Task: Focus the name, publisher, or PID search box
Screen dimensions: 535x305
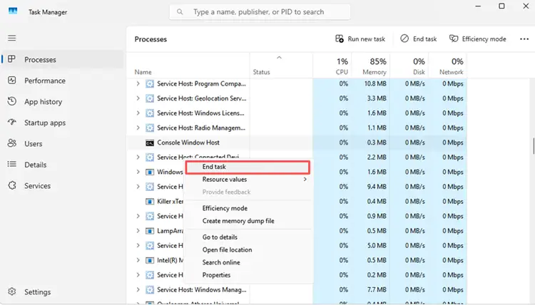Action: (x=260, y=12)
